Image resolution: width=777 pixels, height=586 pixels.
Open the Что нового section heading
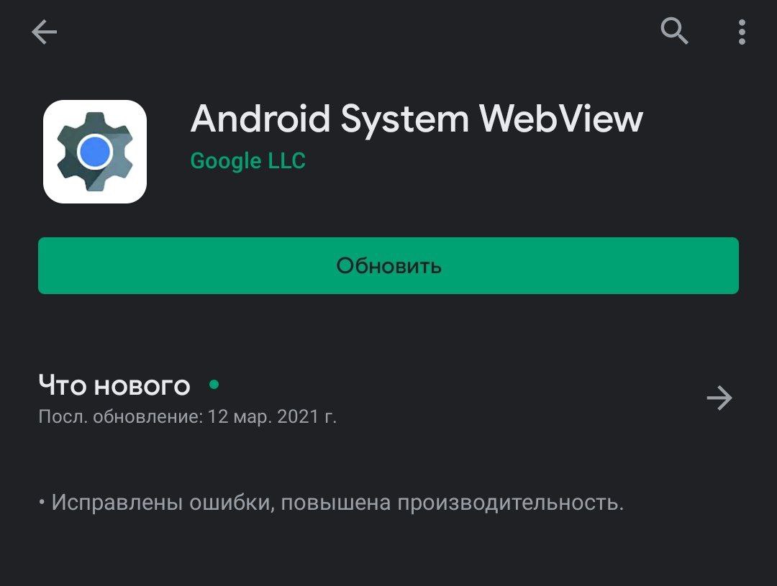click(114, 386)
